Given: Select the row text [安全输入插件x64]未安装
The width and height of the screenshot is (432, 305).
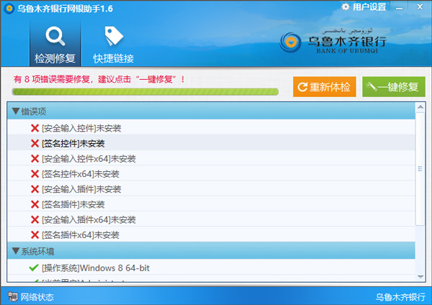Looking at the screenshot, I should pyautogui.click(x=89, y=219).
